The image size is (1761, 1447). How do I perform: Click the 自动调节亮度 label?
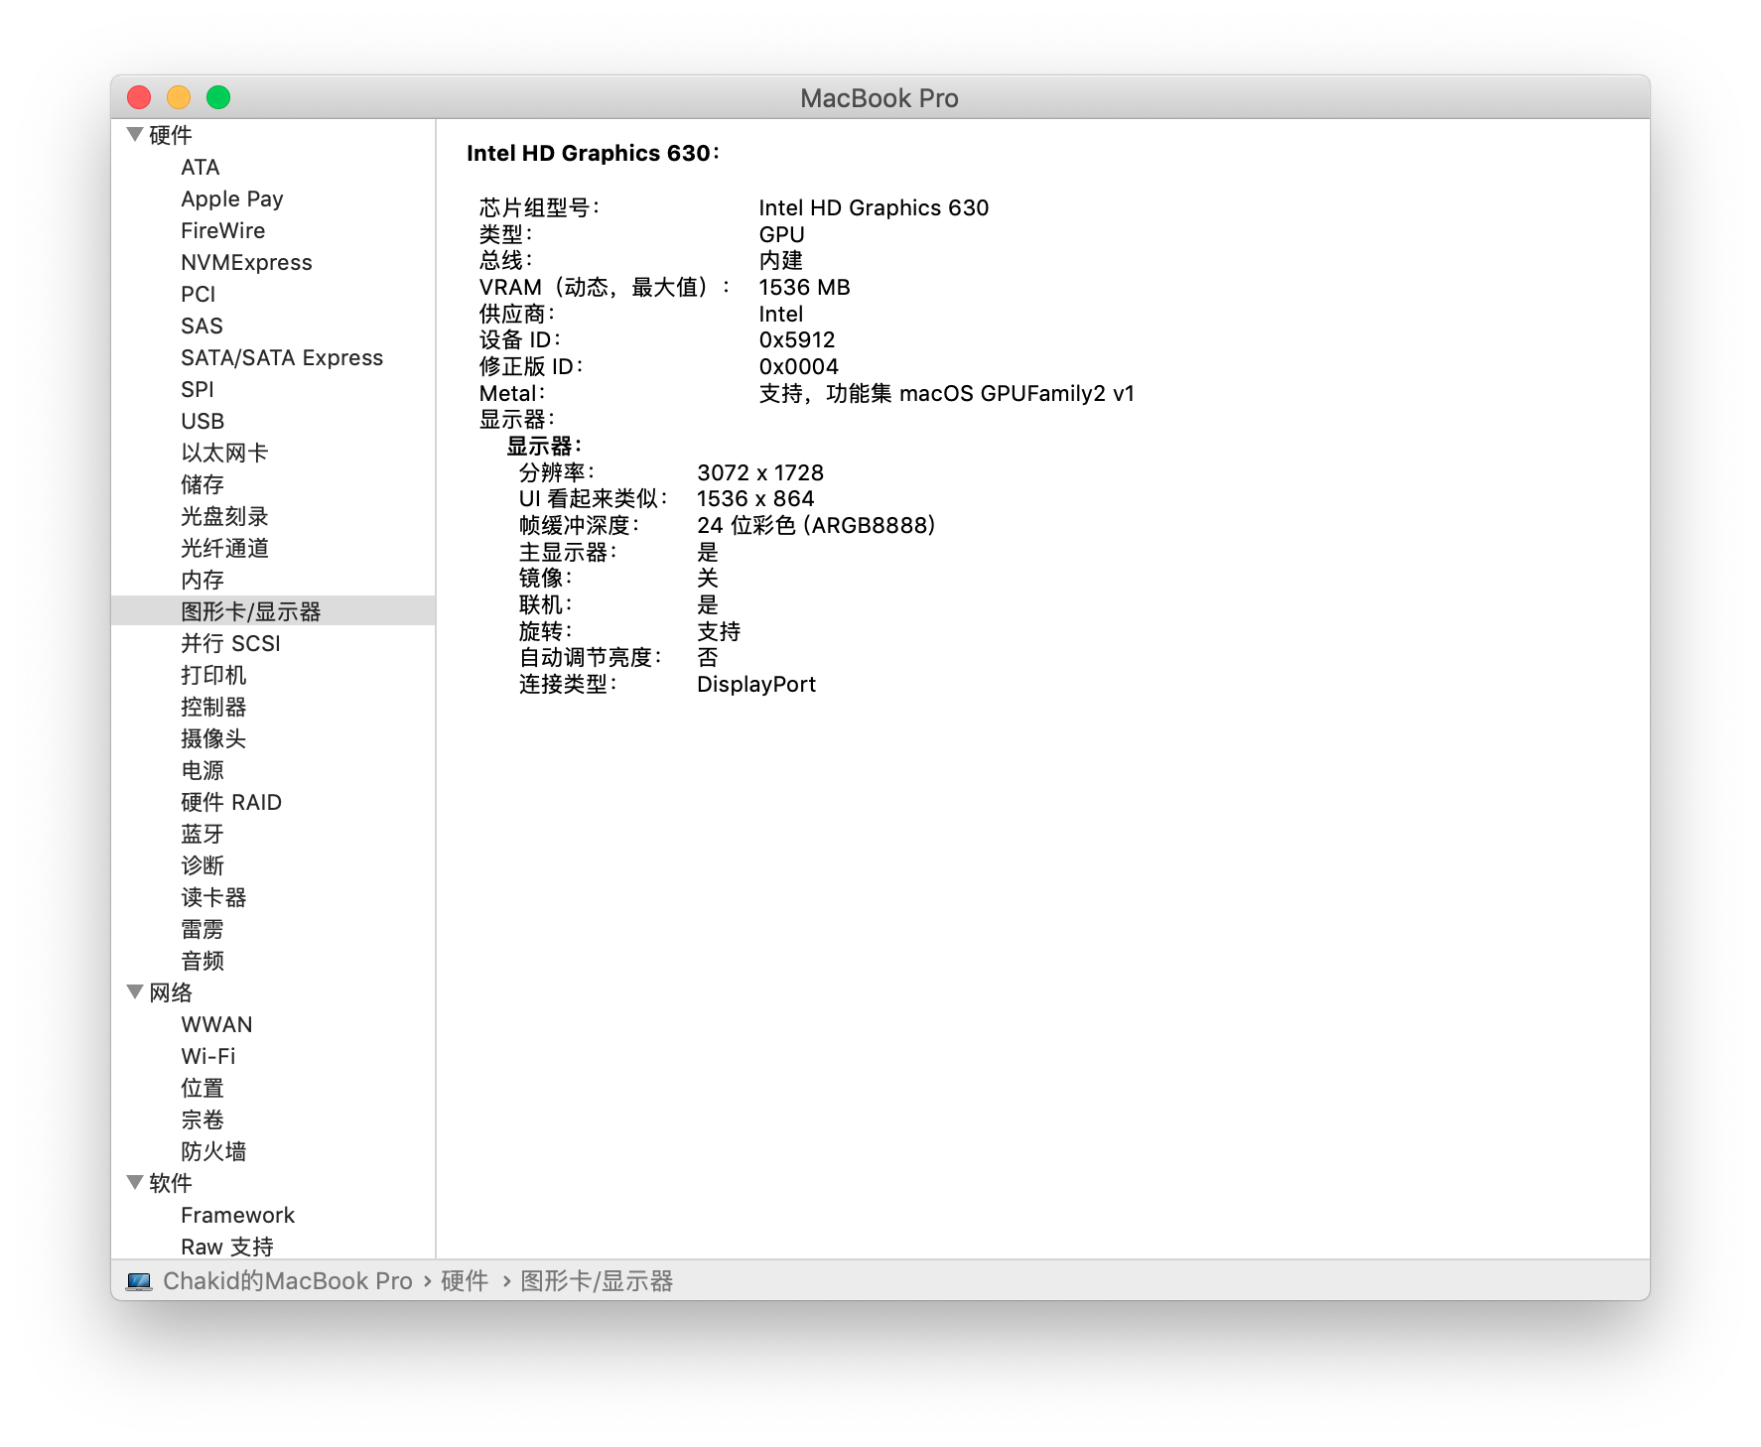click(590, 657)
